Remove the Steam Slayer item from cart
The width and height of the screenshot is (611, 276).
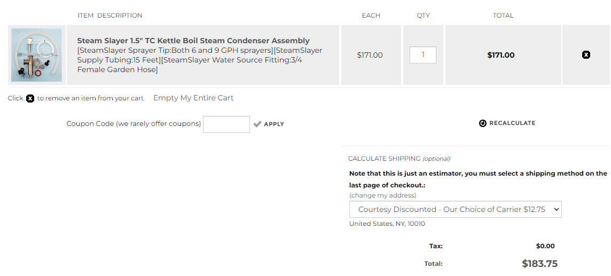coord(586,55)
